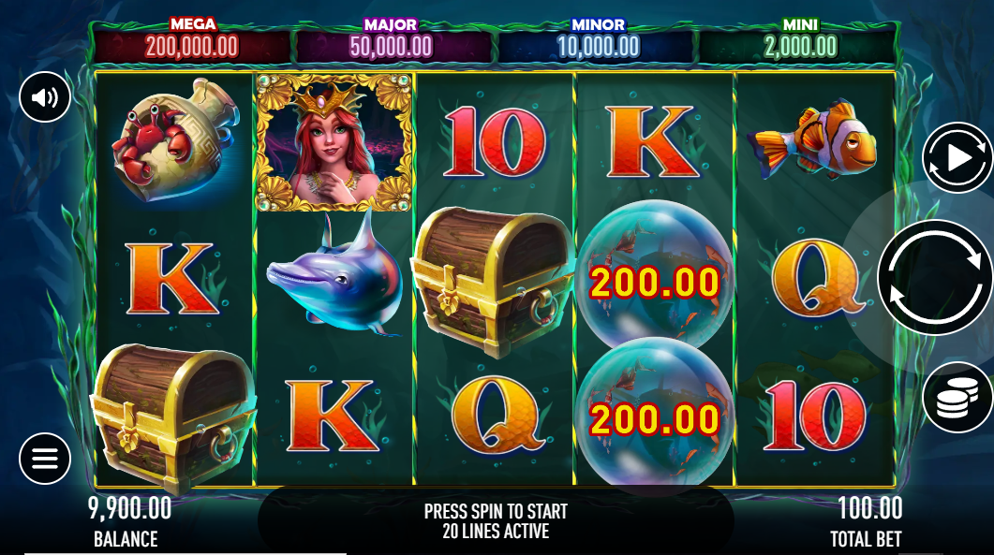Start autoplay with the play-arrow button

(x=957, y=158)
